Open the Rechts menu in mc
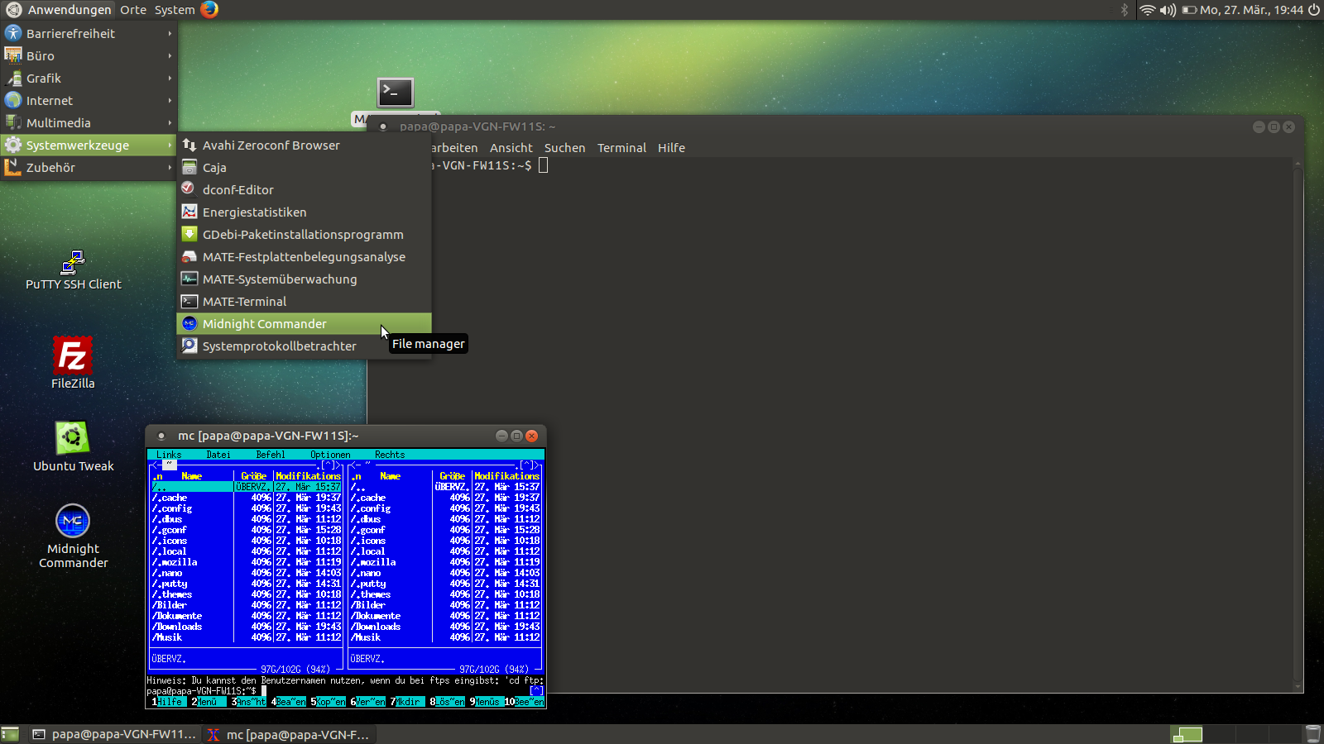 (x=390, y=455)
